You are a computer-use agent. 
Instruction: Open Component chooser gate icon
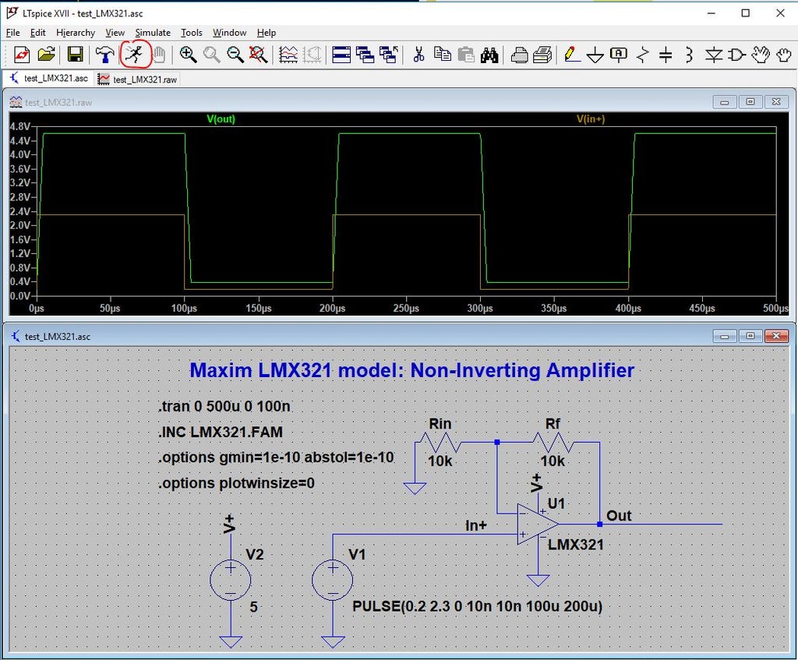737,55
